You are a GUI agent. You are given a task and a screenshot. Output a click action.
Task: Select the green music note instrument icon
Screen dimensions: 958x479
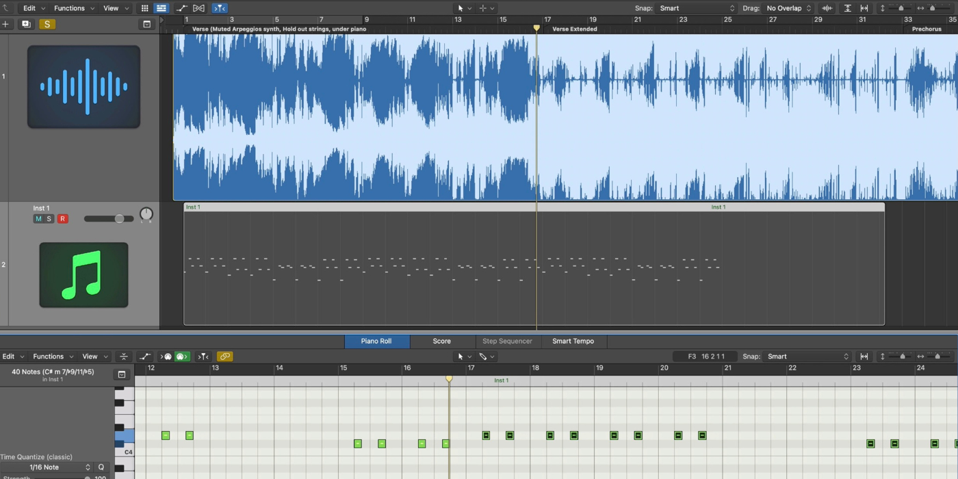(83, 275)
